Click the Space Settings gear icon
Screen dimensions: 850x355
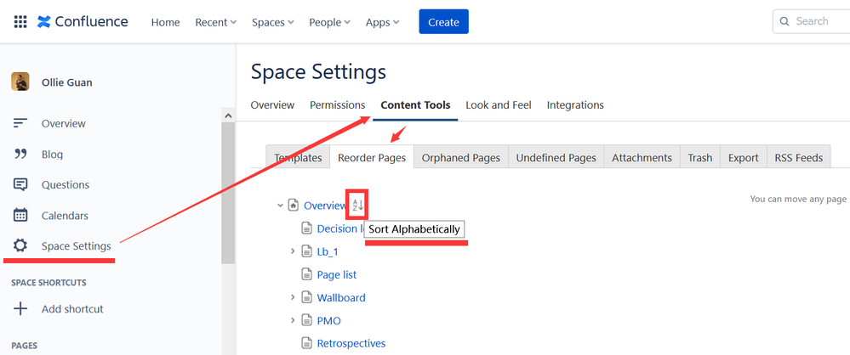coord(20,246)
